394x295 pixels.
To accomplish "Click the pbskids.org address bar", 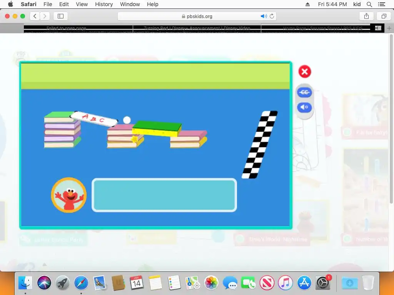I will tap(197, 16).
